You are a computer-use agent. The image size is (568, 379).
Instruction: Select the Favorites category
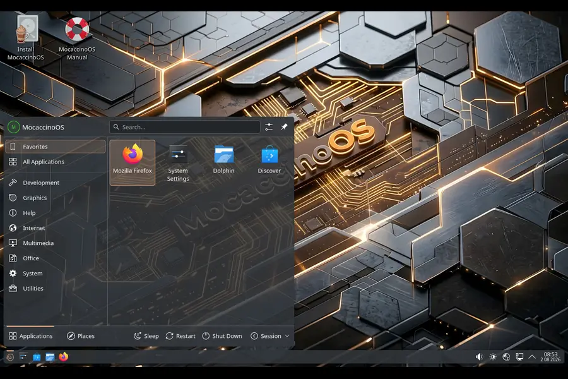coord(56,147)
